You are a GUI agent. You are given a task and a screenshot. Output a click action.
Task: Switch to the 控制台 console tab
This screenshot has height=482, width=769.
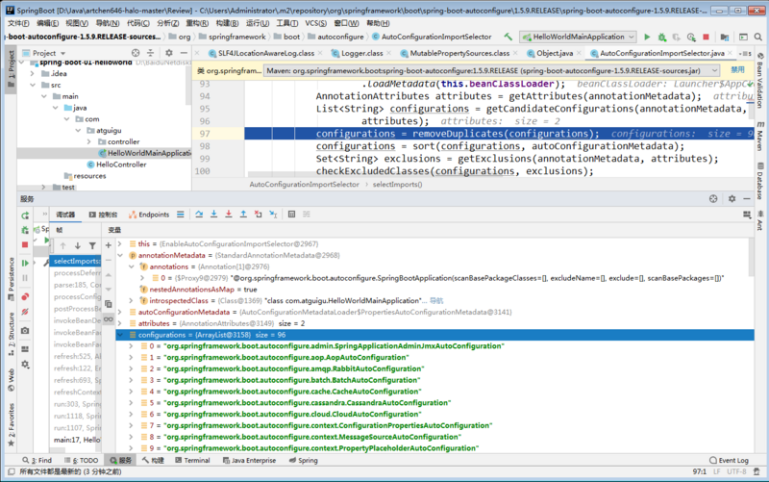point(104,215)
